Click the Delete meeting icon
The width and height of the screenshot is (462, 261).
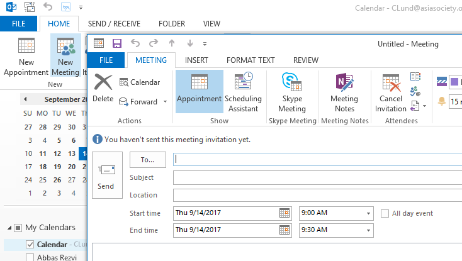pos(103,82)
